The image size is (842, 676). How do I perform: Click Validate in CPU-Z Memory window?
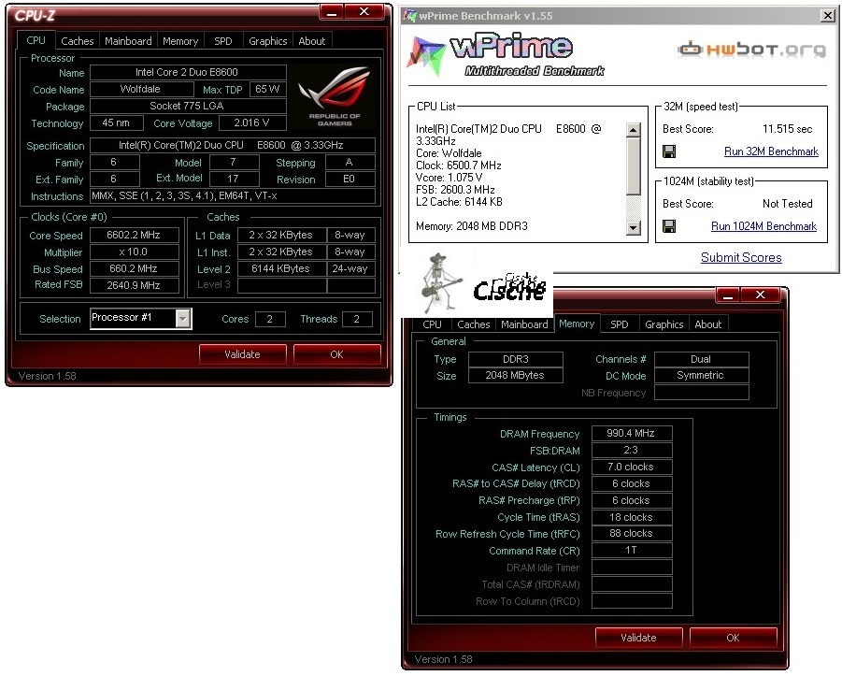(x=638, y=638)
